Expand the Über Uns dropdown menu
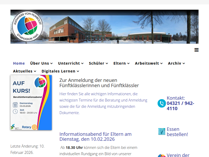Image resolution: width=209 pixels, height=157 pixels. [41, 63]
